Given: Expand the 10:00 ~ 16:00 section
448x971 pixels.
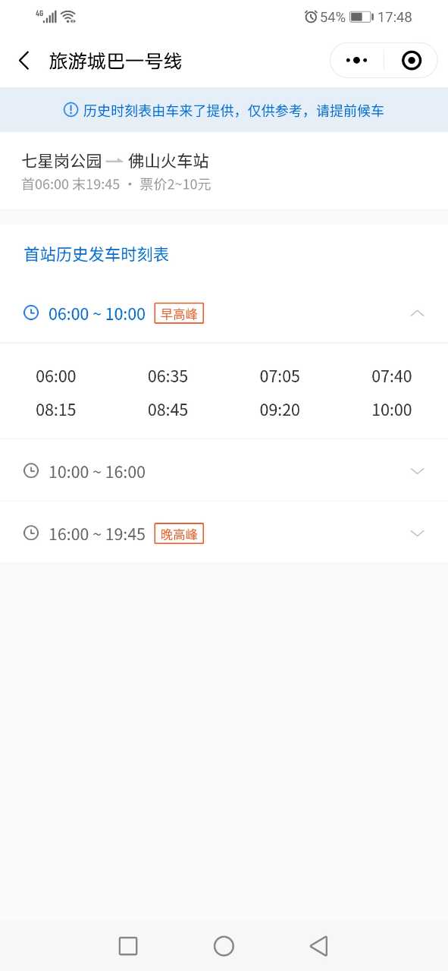Looking at the screenshot, I should [x=417, y=471].
